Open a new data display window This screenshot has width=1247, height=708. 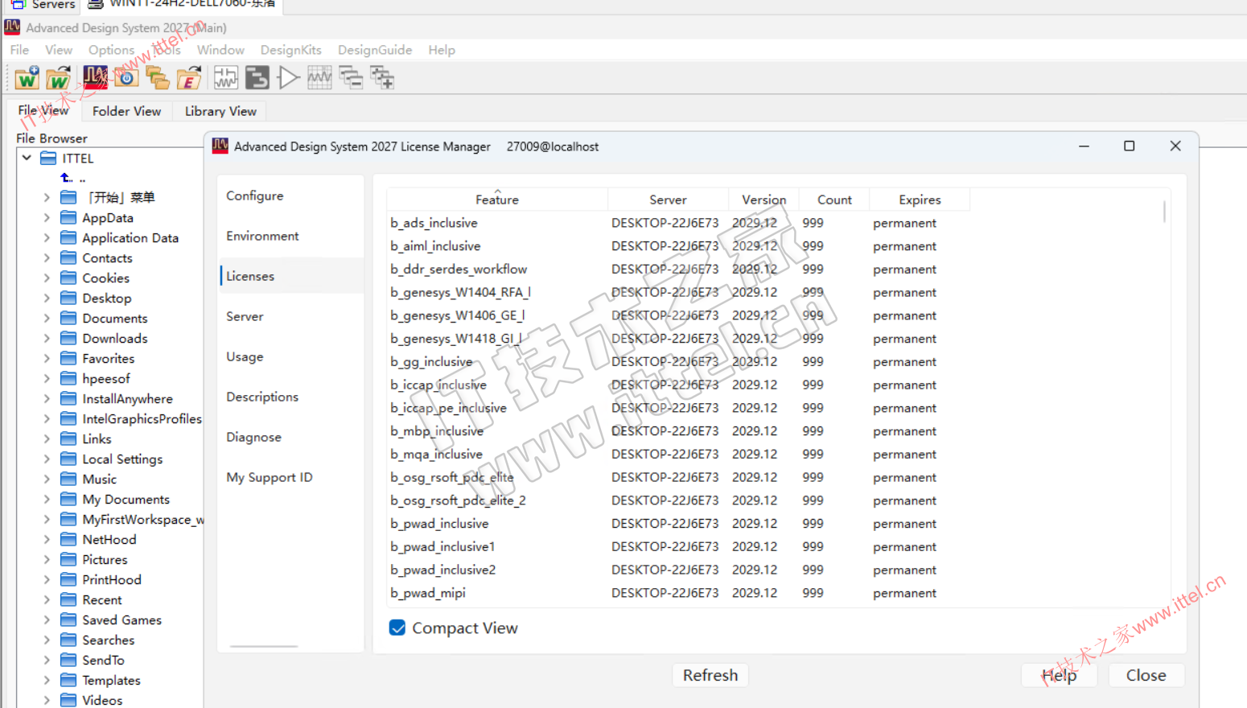[x=320, y=78]
